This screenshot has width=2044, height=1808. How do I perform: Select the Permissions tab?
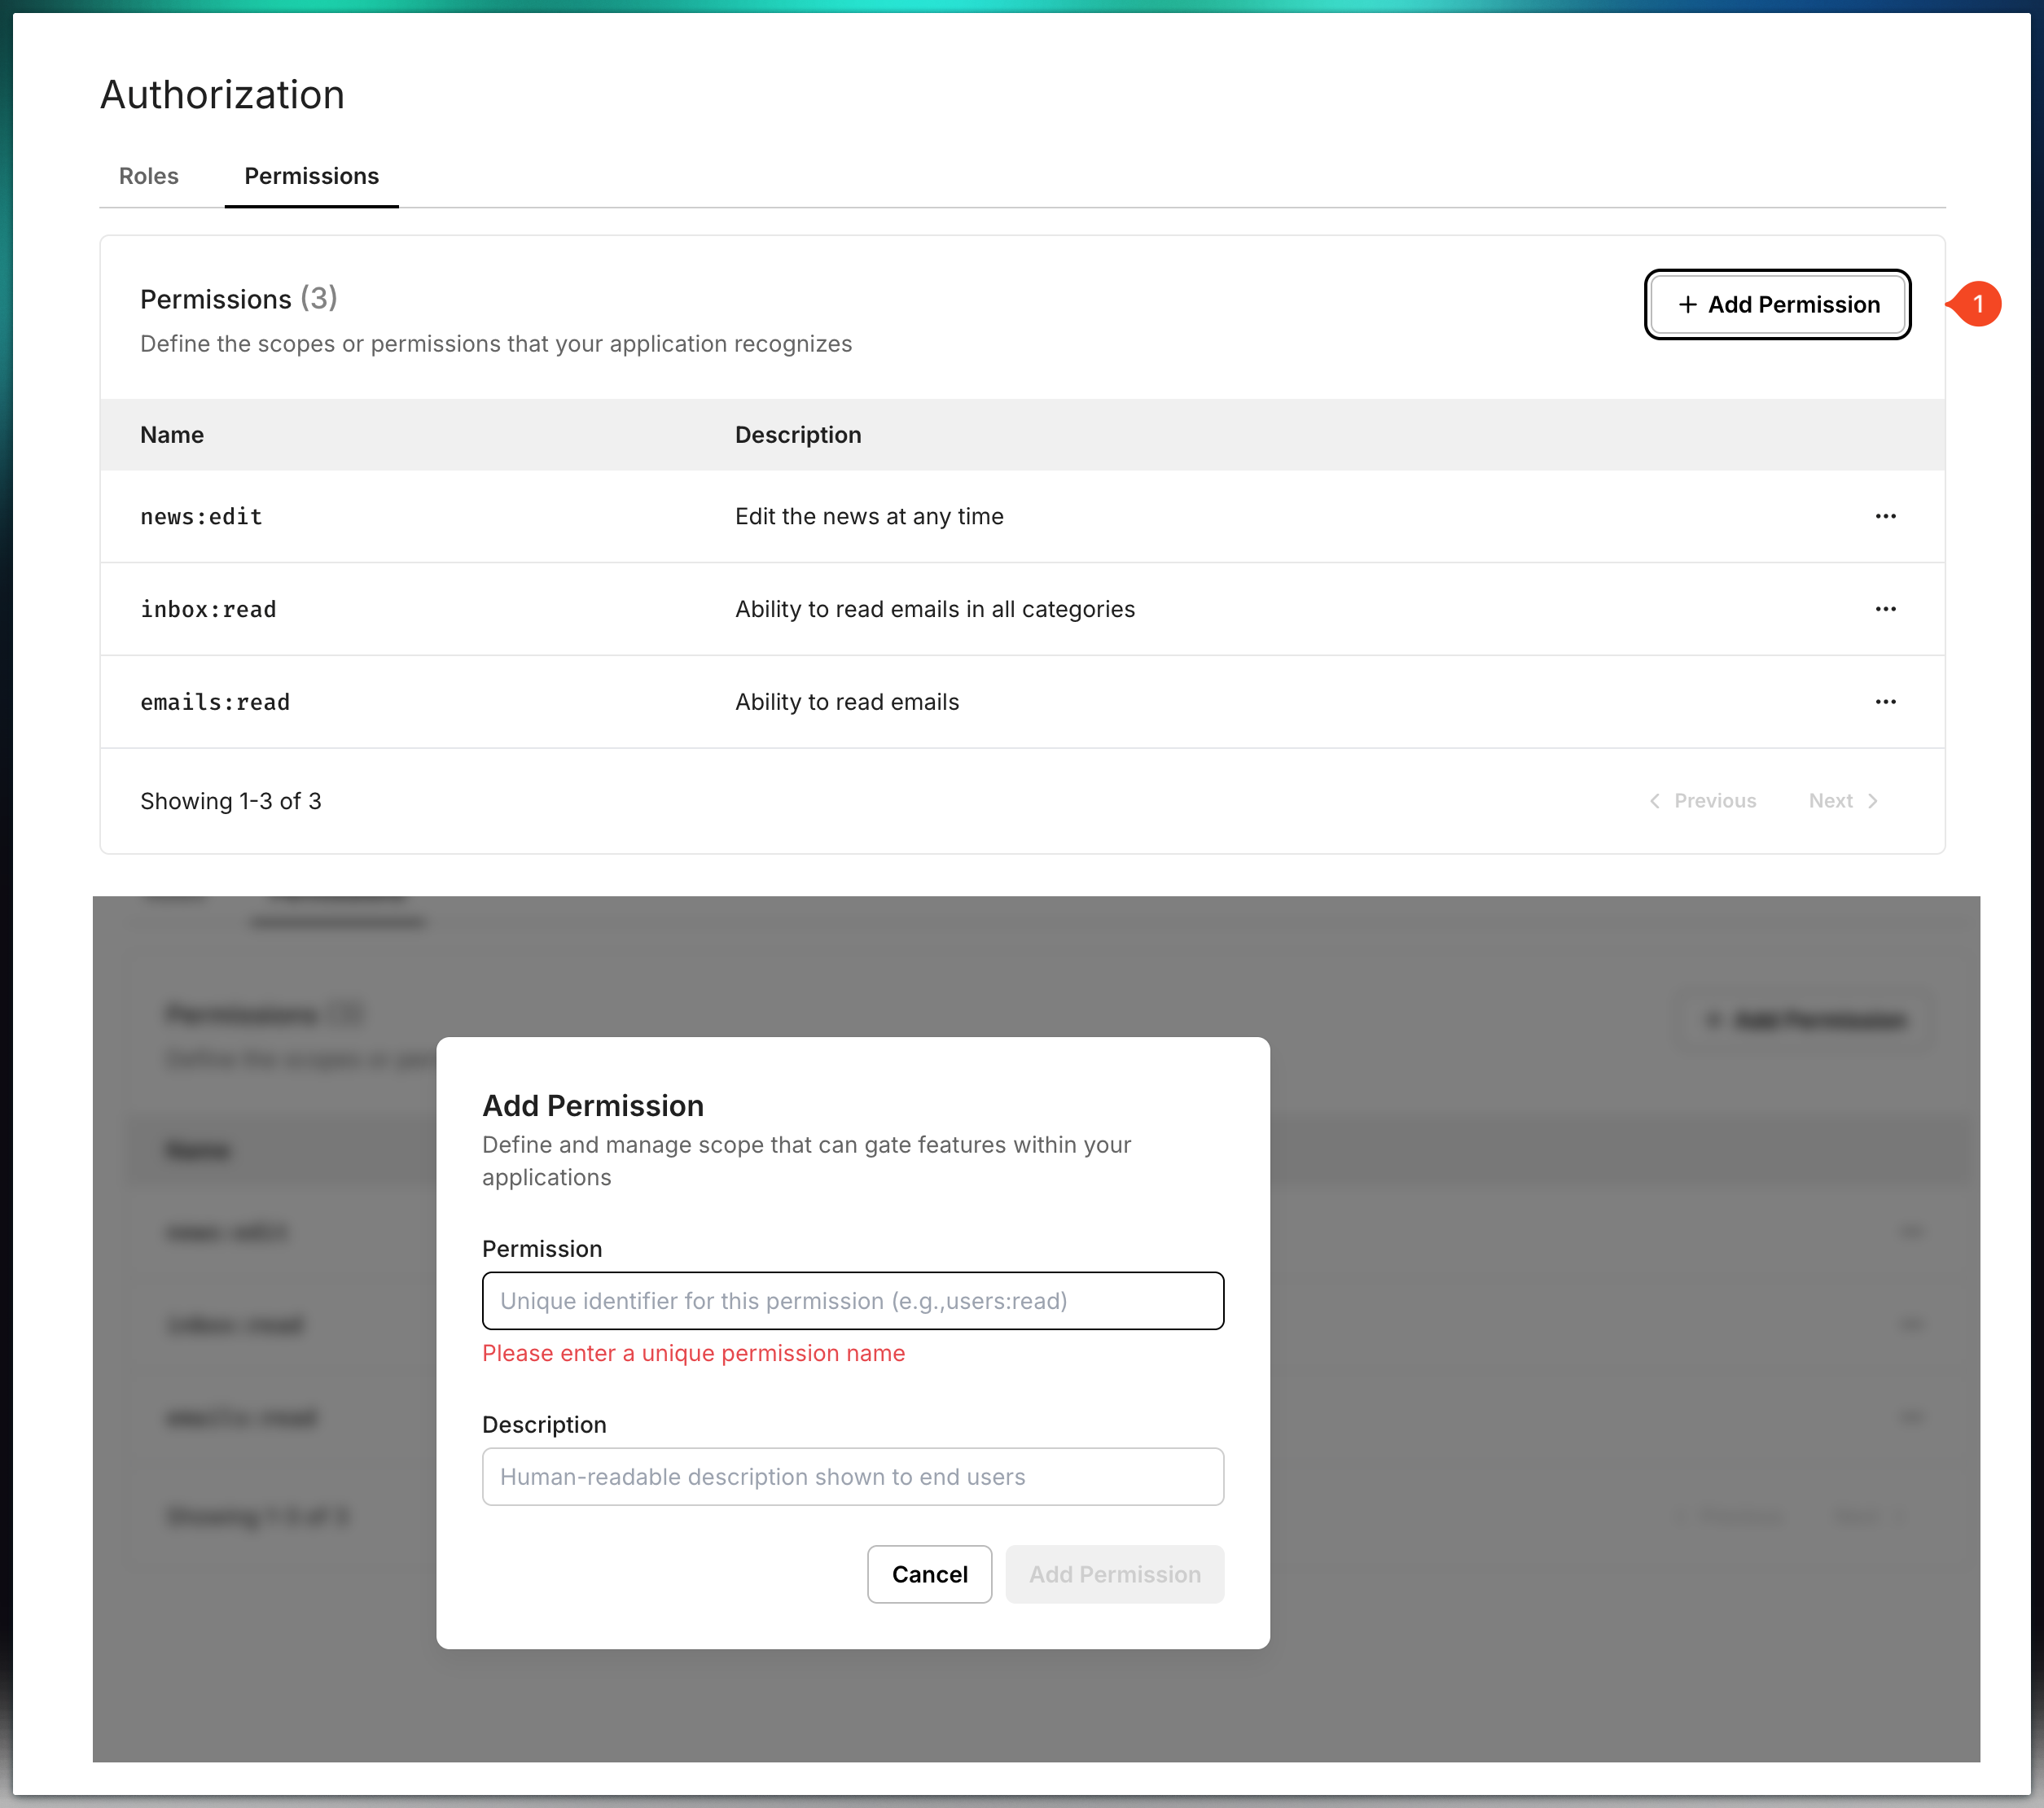pyautogui.click(x=311, y=176)
